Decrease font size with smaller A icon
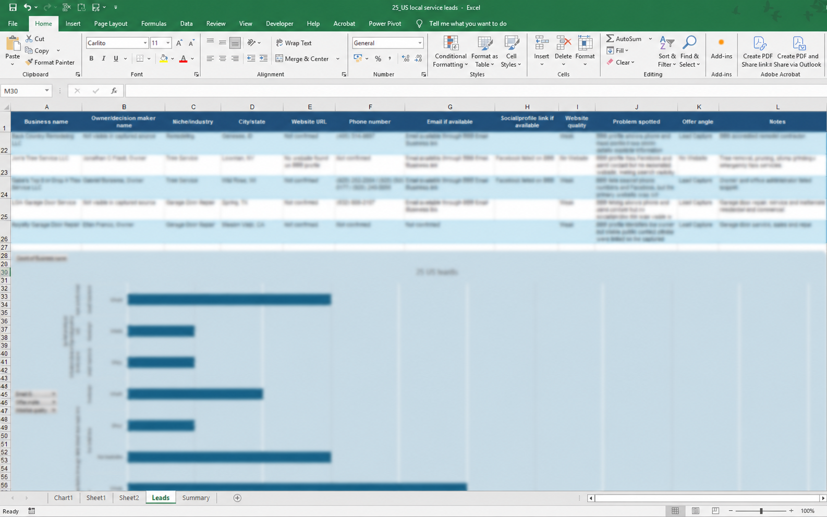Image resolution: width=827 pixels, height=517 pixels. tap(191, 43)
